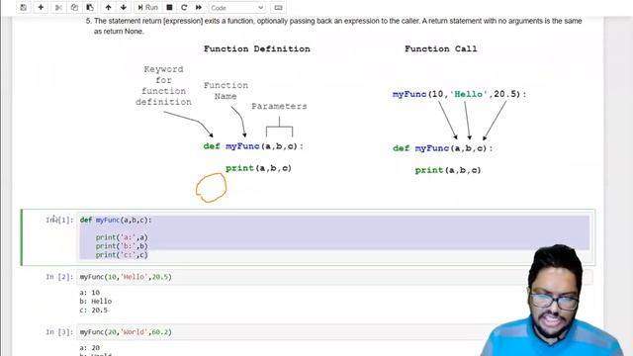The width and height of the screenshot is (633, 356).
Task: Cut selected cells with scissors icon
Action: [58, 7]
